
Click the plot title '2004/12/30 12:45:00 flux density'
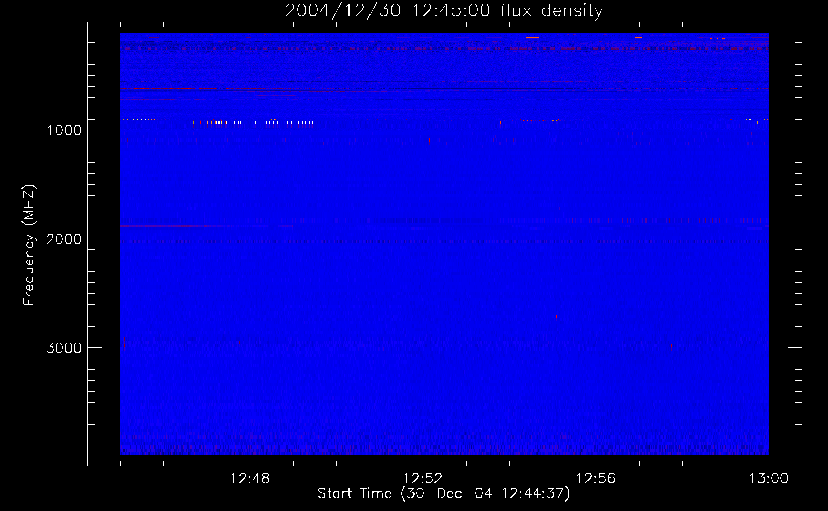pyautogui.click(x=444, y=11)
